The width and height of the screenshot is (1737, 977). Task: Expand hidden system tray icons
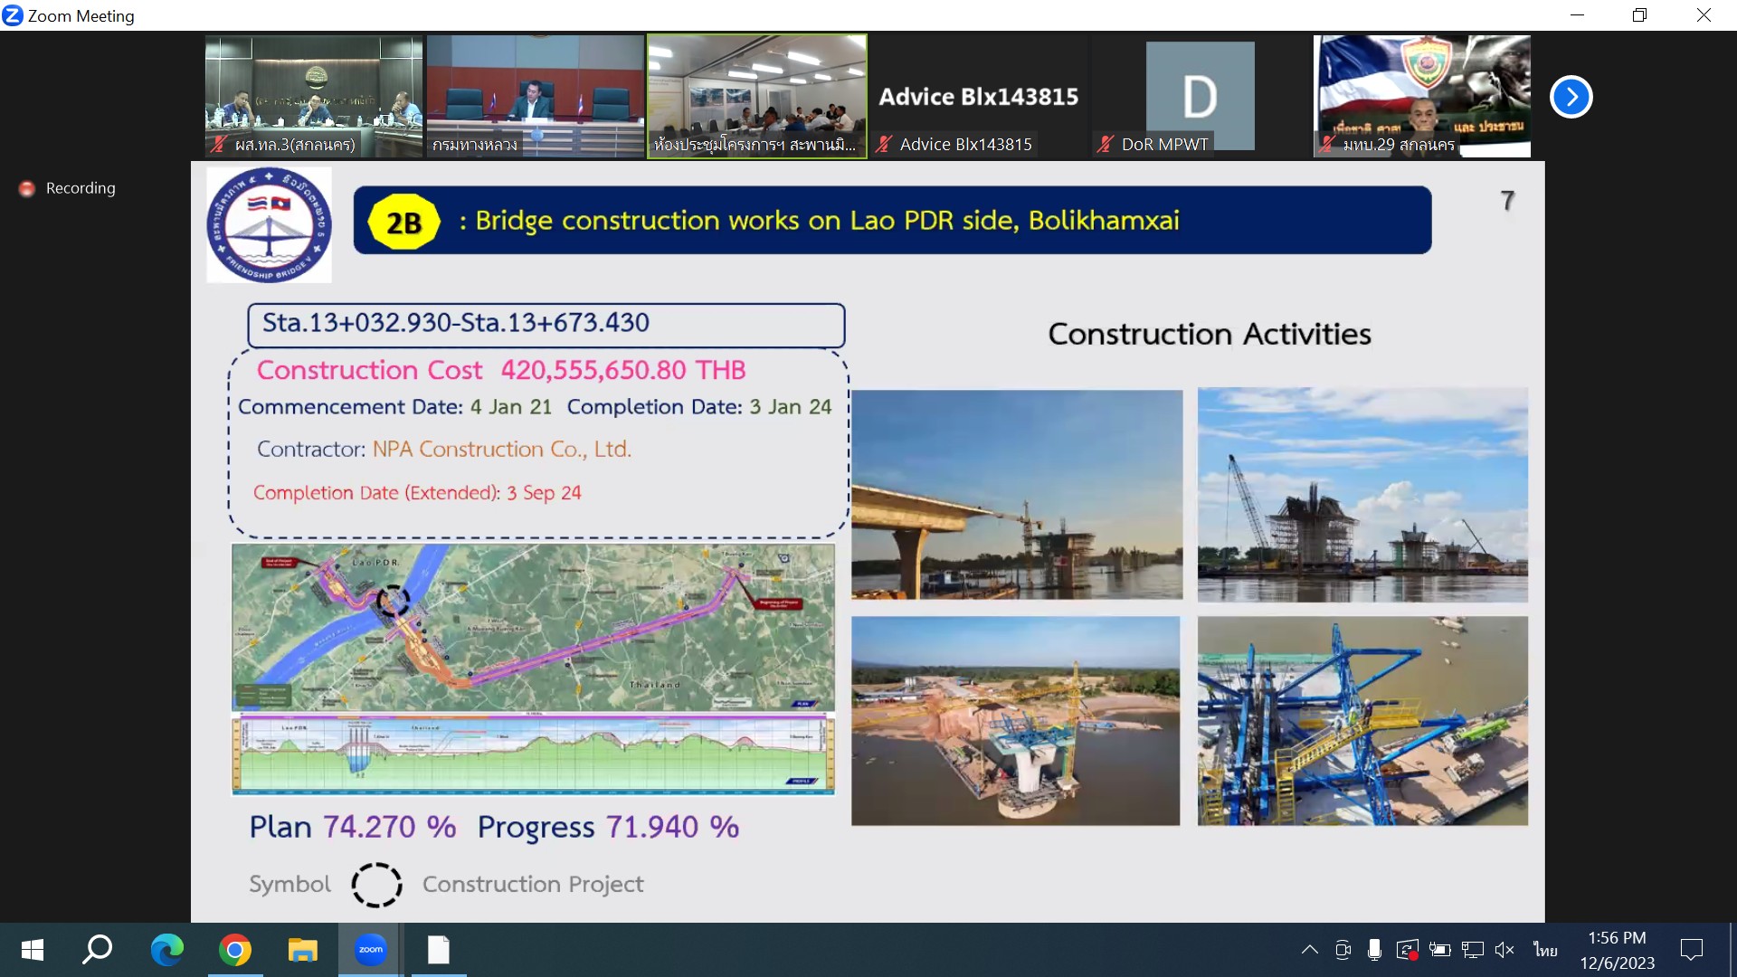tap(1309, 950)
